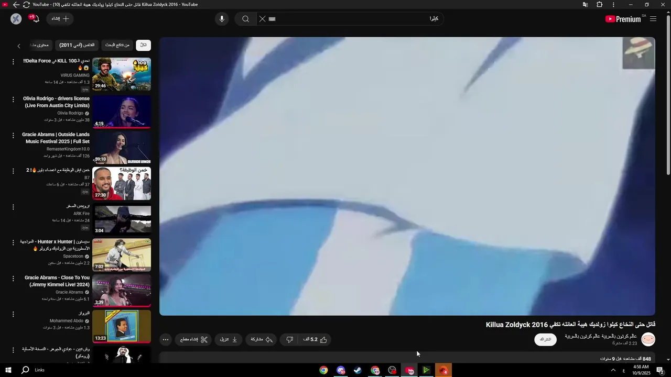Subscribe (اشتراك) to the channel
671x377 pixels.
pyautogui.click(x=545, y=339)
